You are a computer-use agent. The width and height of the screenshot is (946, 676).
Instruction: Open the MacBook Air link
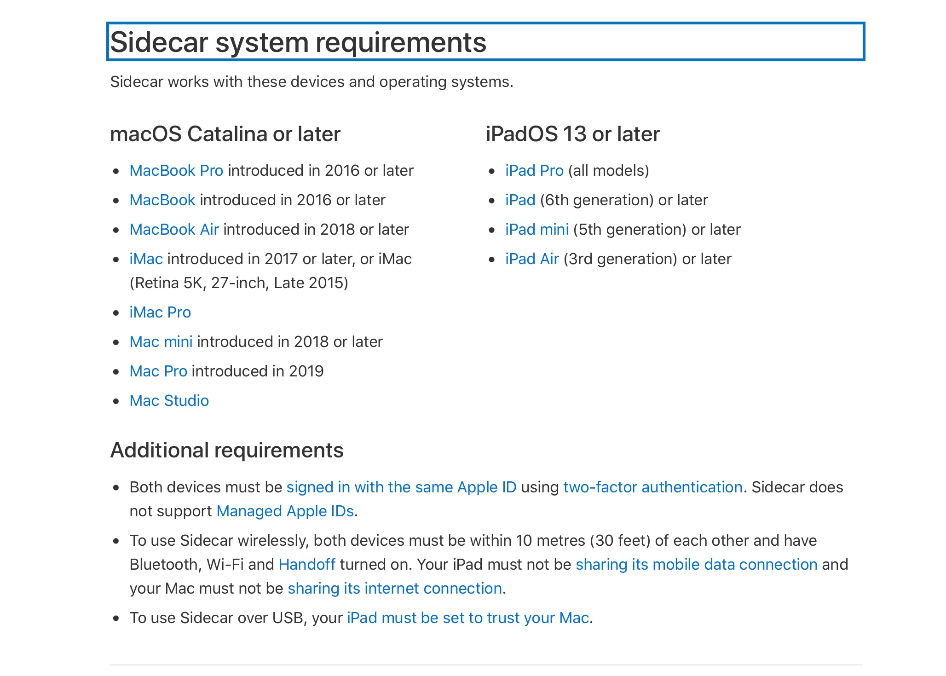pyautogui.click(x=174, y=230)
